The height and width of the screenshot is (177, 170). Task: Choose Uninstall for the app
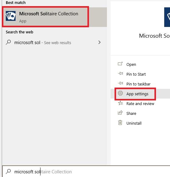point(140,123)
